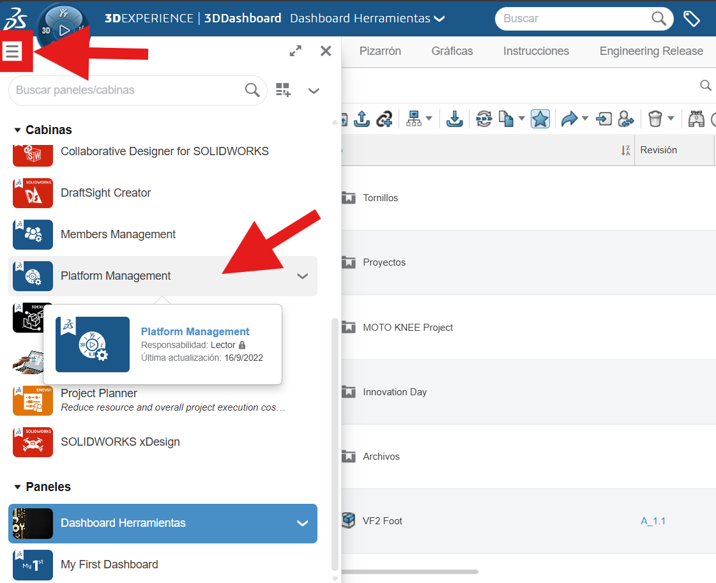Select Platform Management cabin
The image size is (716, 583).
(163, 276)
